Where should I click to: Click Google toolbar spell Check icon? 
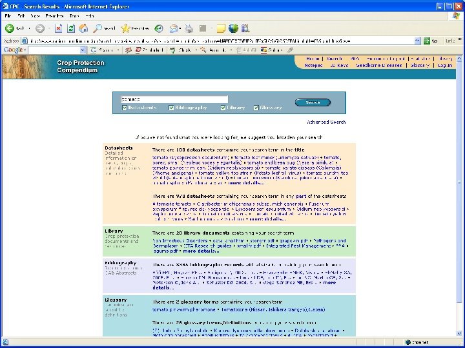pos(172,50)
